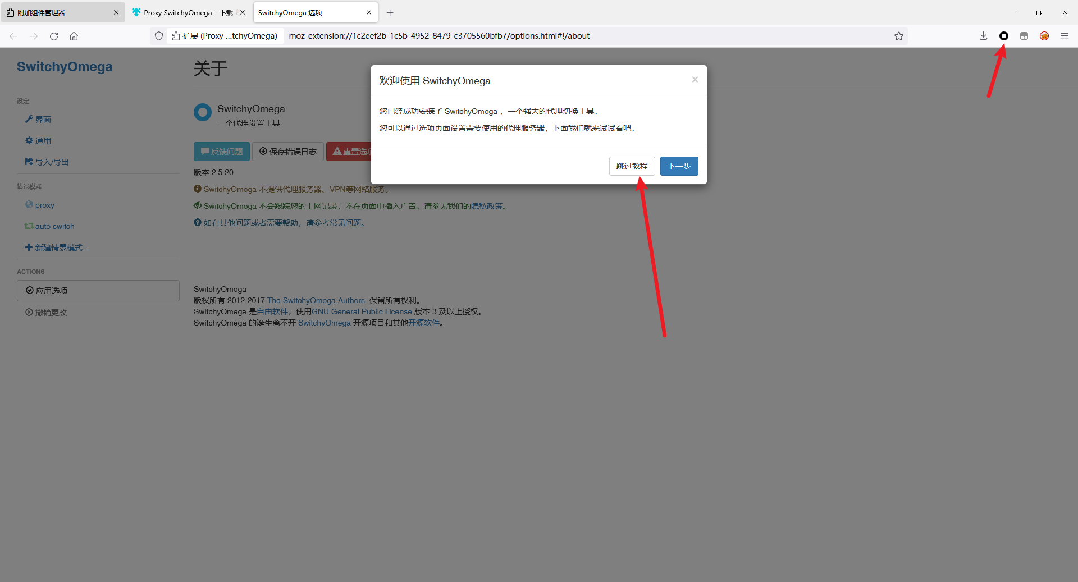Click the extension identity icon in address bar
Screen dimensions: 1078x582
(x=176, y=36)
